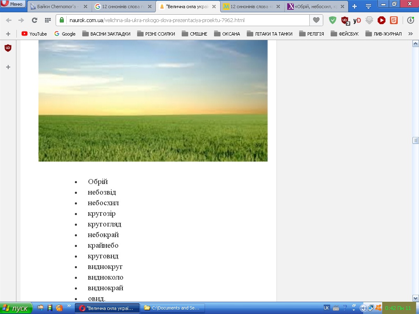
Task: Expand ЛИВ-ЖУРНАЛ bookmark folder
Action: point(383,34)
